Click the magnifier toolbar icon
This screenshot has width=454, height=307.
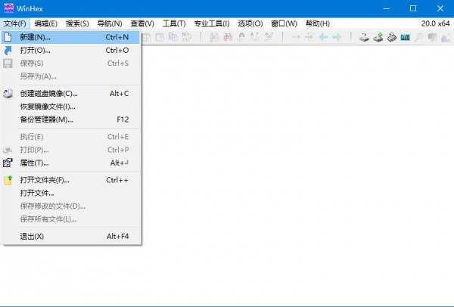point(418,37)
